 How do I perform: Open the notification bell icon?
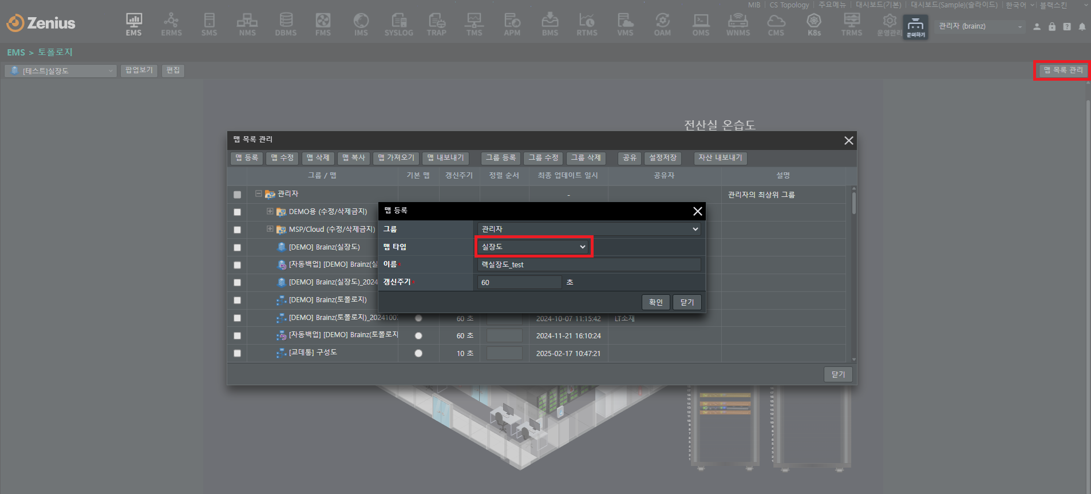pos(1082,26)
